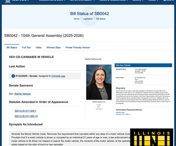Click the 'Last Action' heading
Image resolution: width=176 pixels, height=146 pixels.
[x=17, y=66]
